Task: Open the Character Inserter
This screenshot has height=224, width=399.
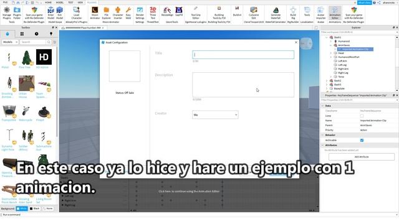Action: click(118, 13)
